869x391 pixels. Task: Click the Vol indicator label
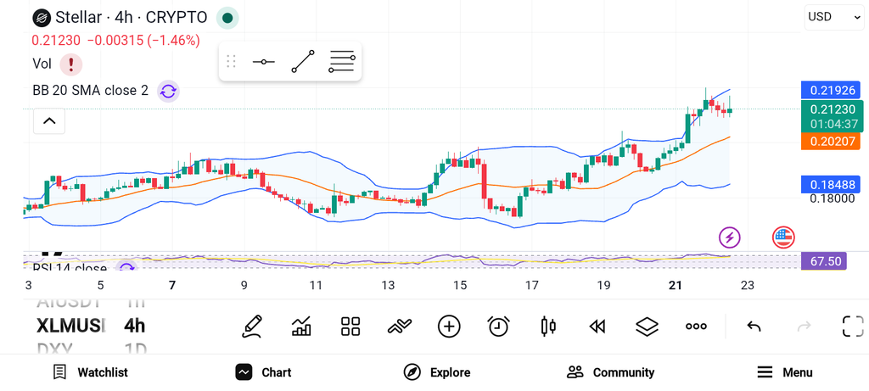(x=42, y=64)
